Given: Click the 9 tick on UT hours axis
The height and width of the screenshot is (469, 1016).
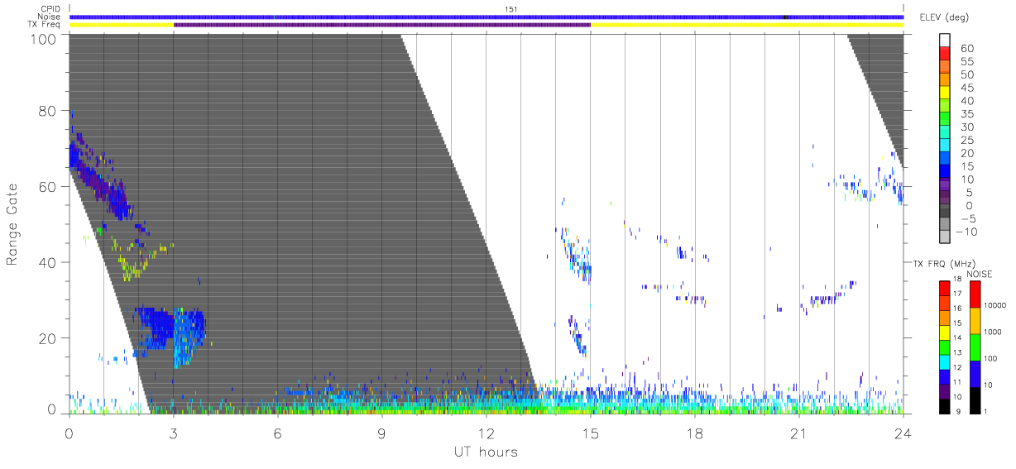Looking at the screenshot, I should (382, 433).
